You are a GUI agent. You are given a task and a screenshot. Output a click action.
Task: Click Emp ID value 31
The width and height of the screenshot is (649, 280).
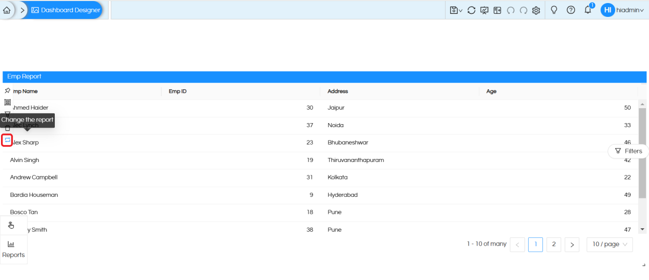pyautogui.click(x=310, y=177)
